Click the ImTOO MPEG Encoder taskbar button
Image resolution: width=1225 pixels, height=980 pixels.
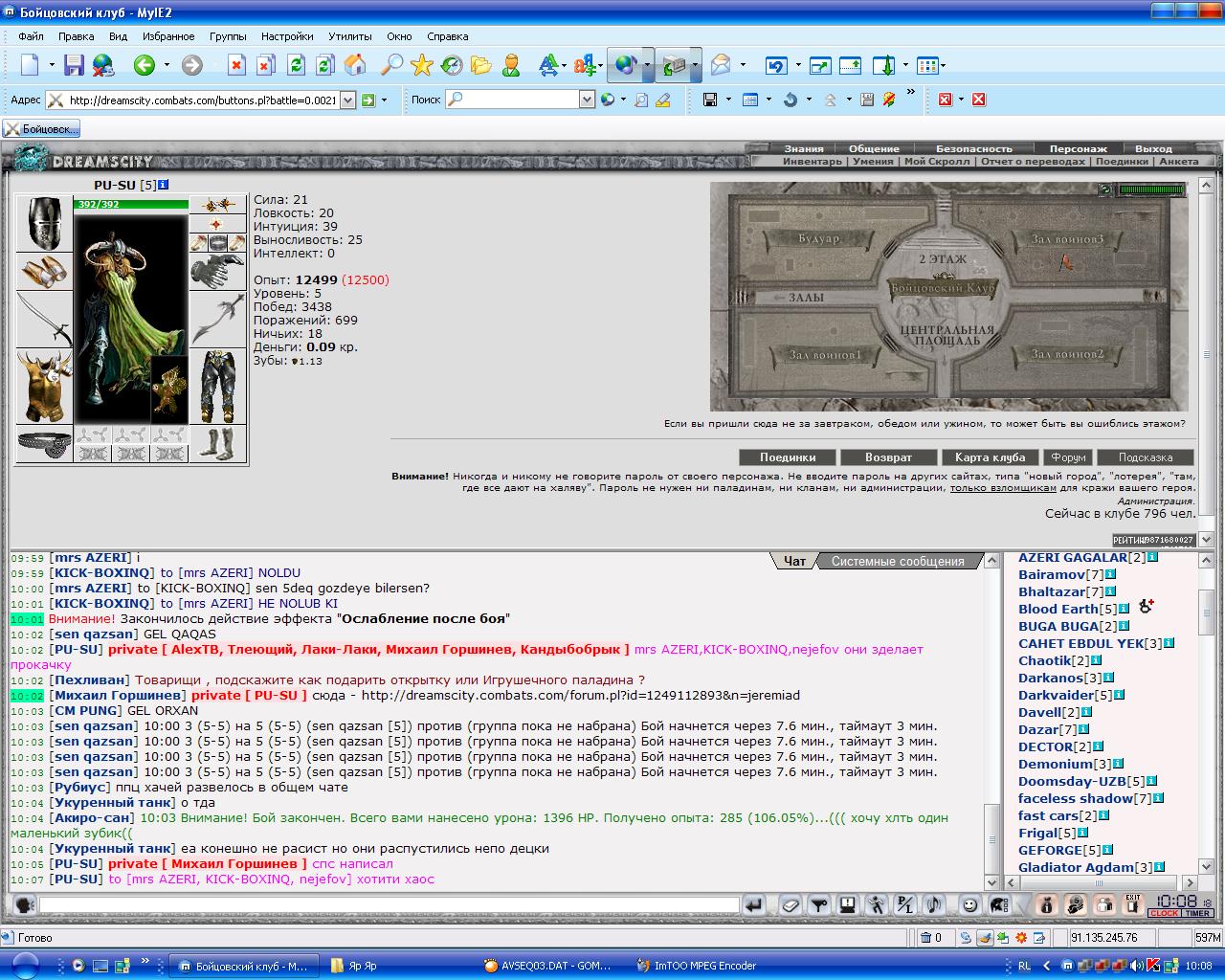[x=707, y=966]
